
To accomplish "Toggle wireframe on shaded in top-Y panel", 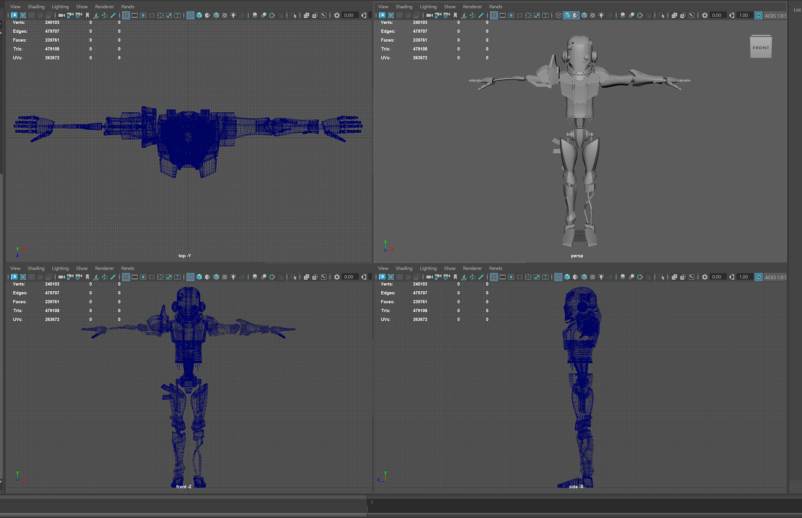I will click(x=216, y=15).
